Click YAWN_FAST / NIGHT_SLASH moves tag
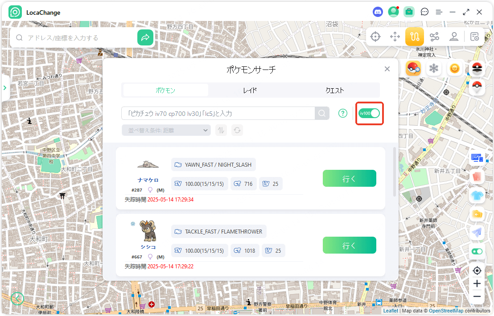Screen dimensions: 494x316 click(214, 165)
